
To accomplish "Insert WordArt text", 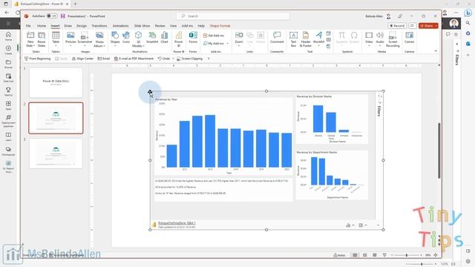I will (318, 39).
